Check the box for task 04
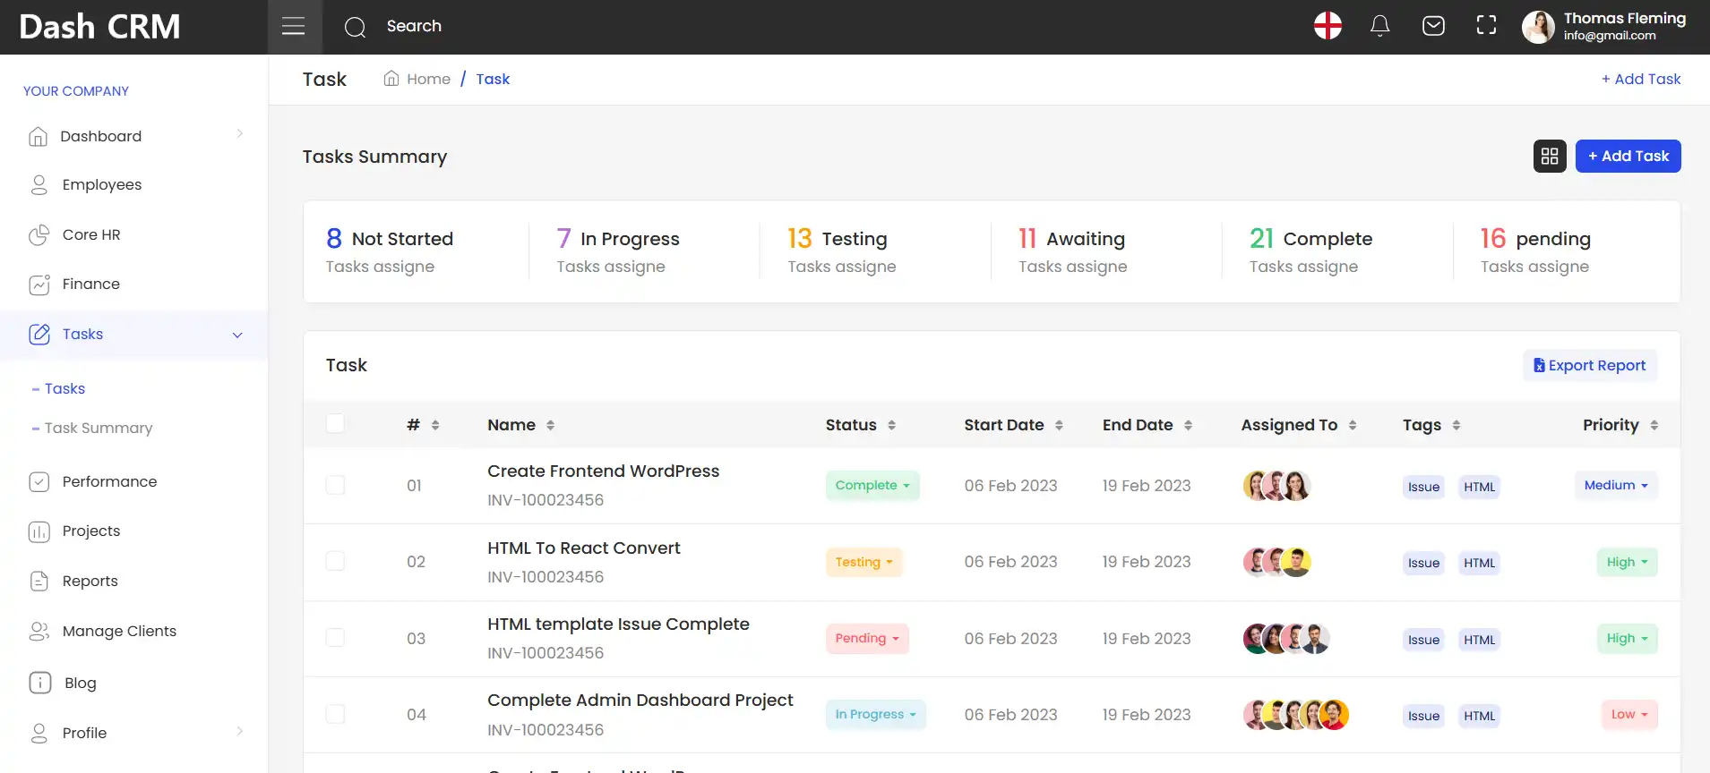 coord(335,714)
